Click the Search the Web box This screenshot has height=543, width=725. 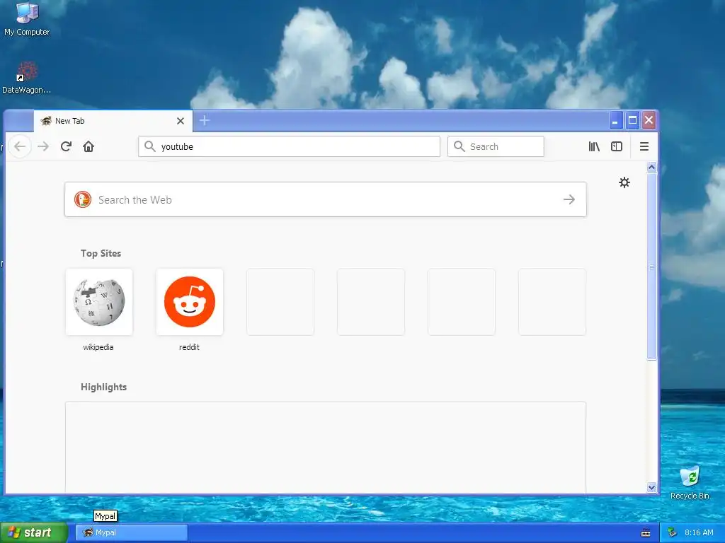click(326, 199)
